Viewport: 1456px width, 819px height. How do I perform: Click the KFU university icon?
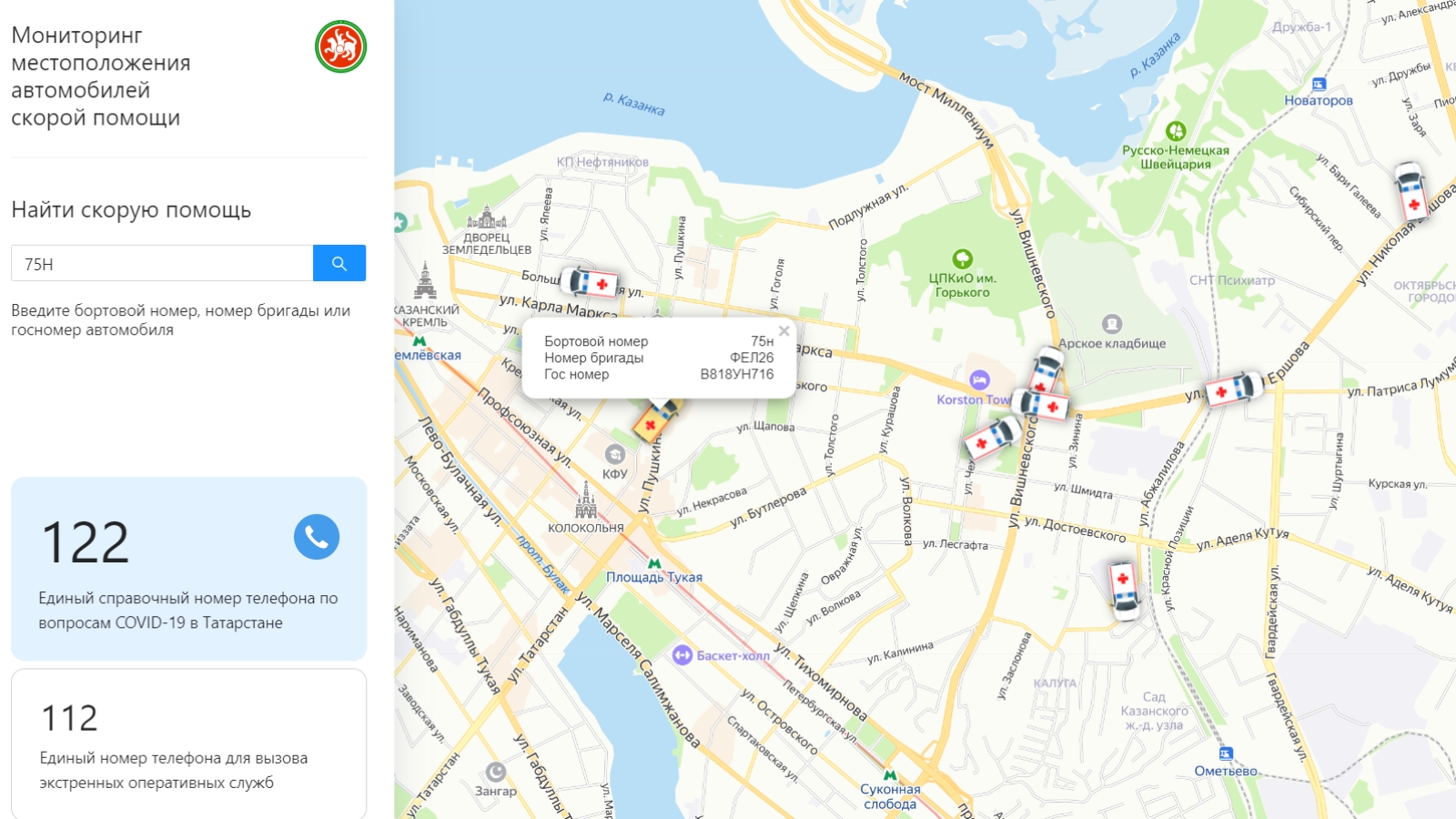coord(615,454)
